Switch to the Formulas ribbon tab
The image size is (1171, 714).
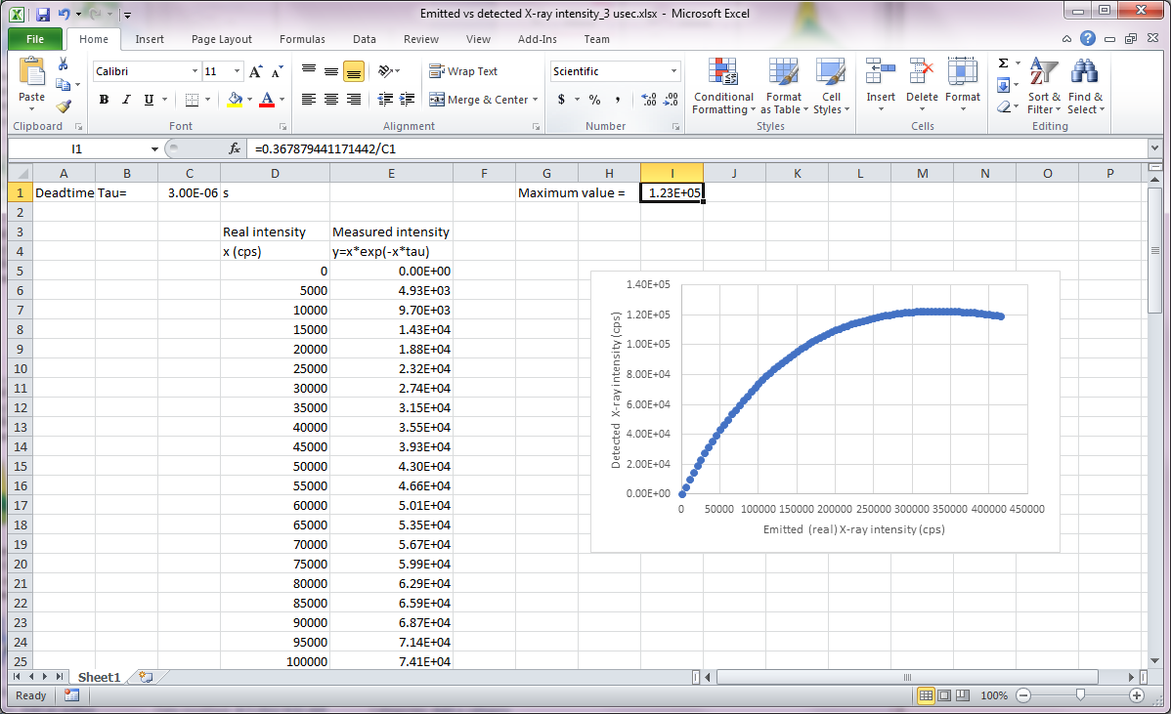coord(302,39)
